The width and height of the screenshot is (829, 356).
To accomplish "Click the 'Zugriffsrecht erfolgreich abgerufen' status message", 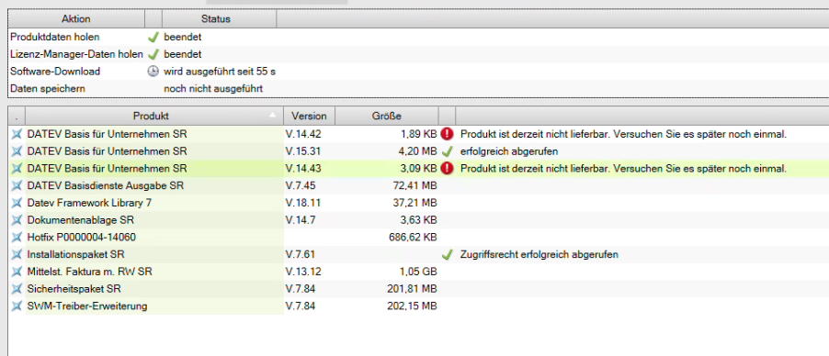I will [539, 254].
